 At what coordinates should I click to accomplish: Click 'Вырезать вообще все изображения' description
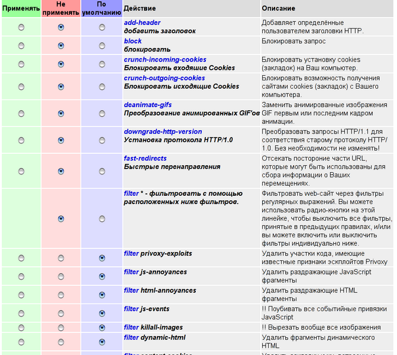[321, 327]
